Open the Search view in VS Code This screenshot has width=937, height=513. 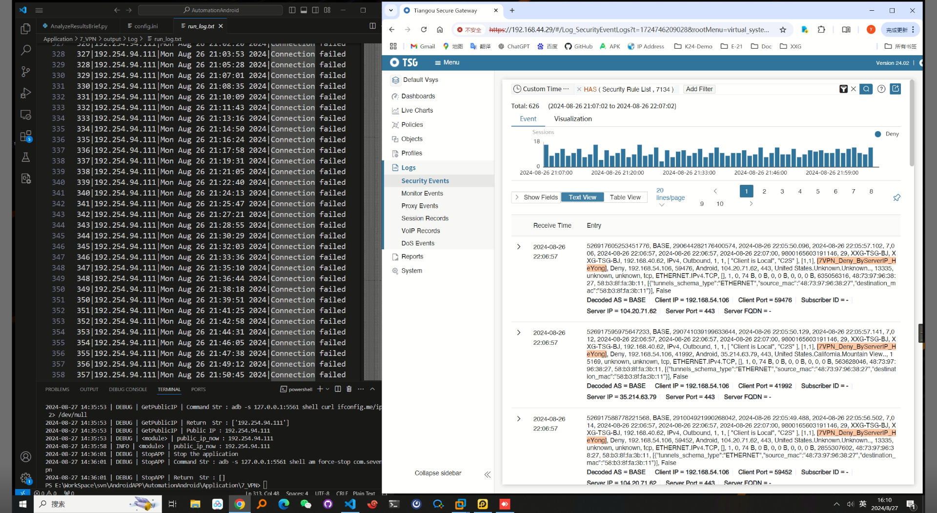(x=26, y=50)
